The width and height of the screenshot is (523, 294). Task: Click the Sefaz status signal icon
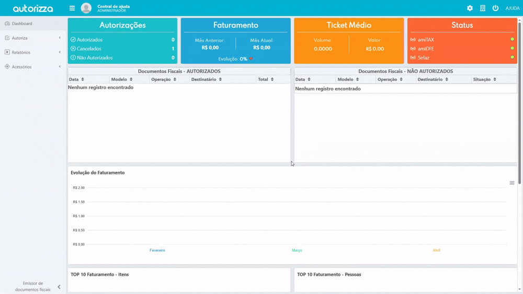point(413,58)
